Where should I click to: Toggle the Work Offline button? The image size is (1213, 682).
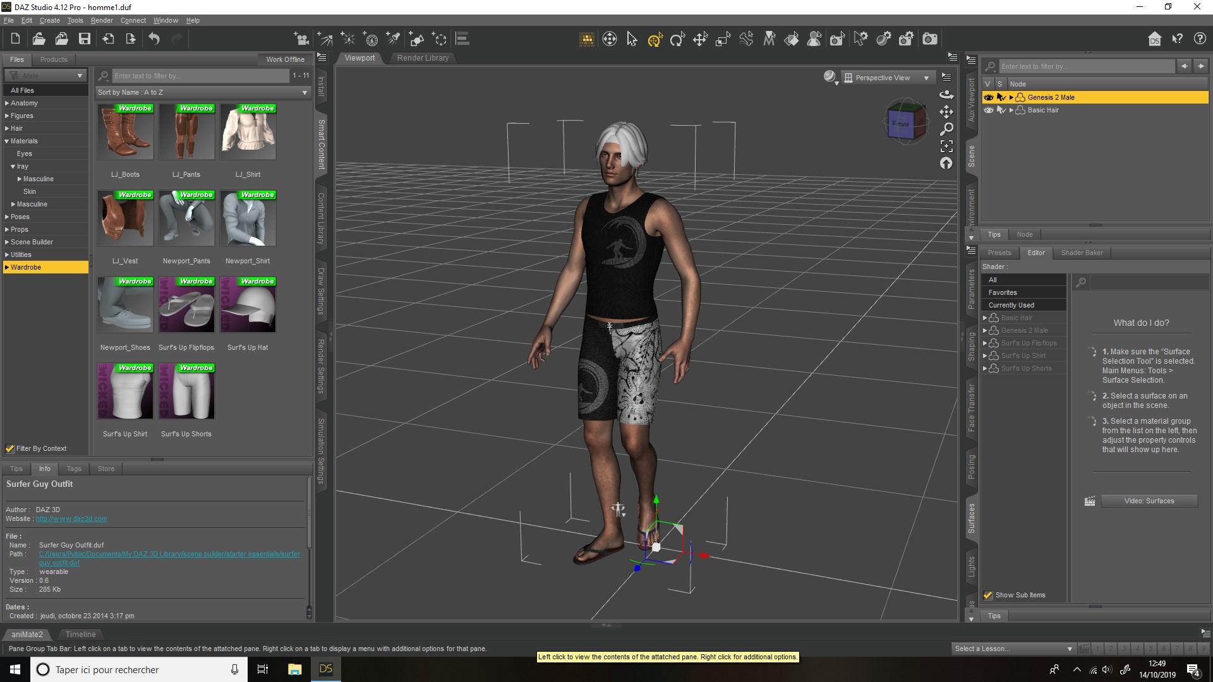coord(285,59)
